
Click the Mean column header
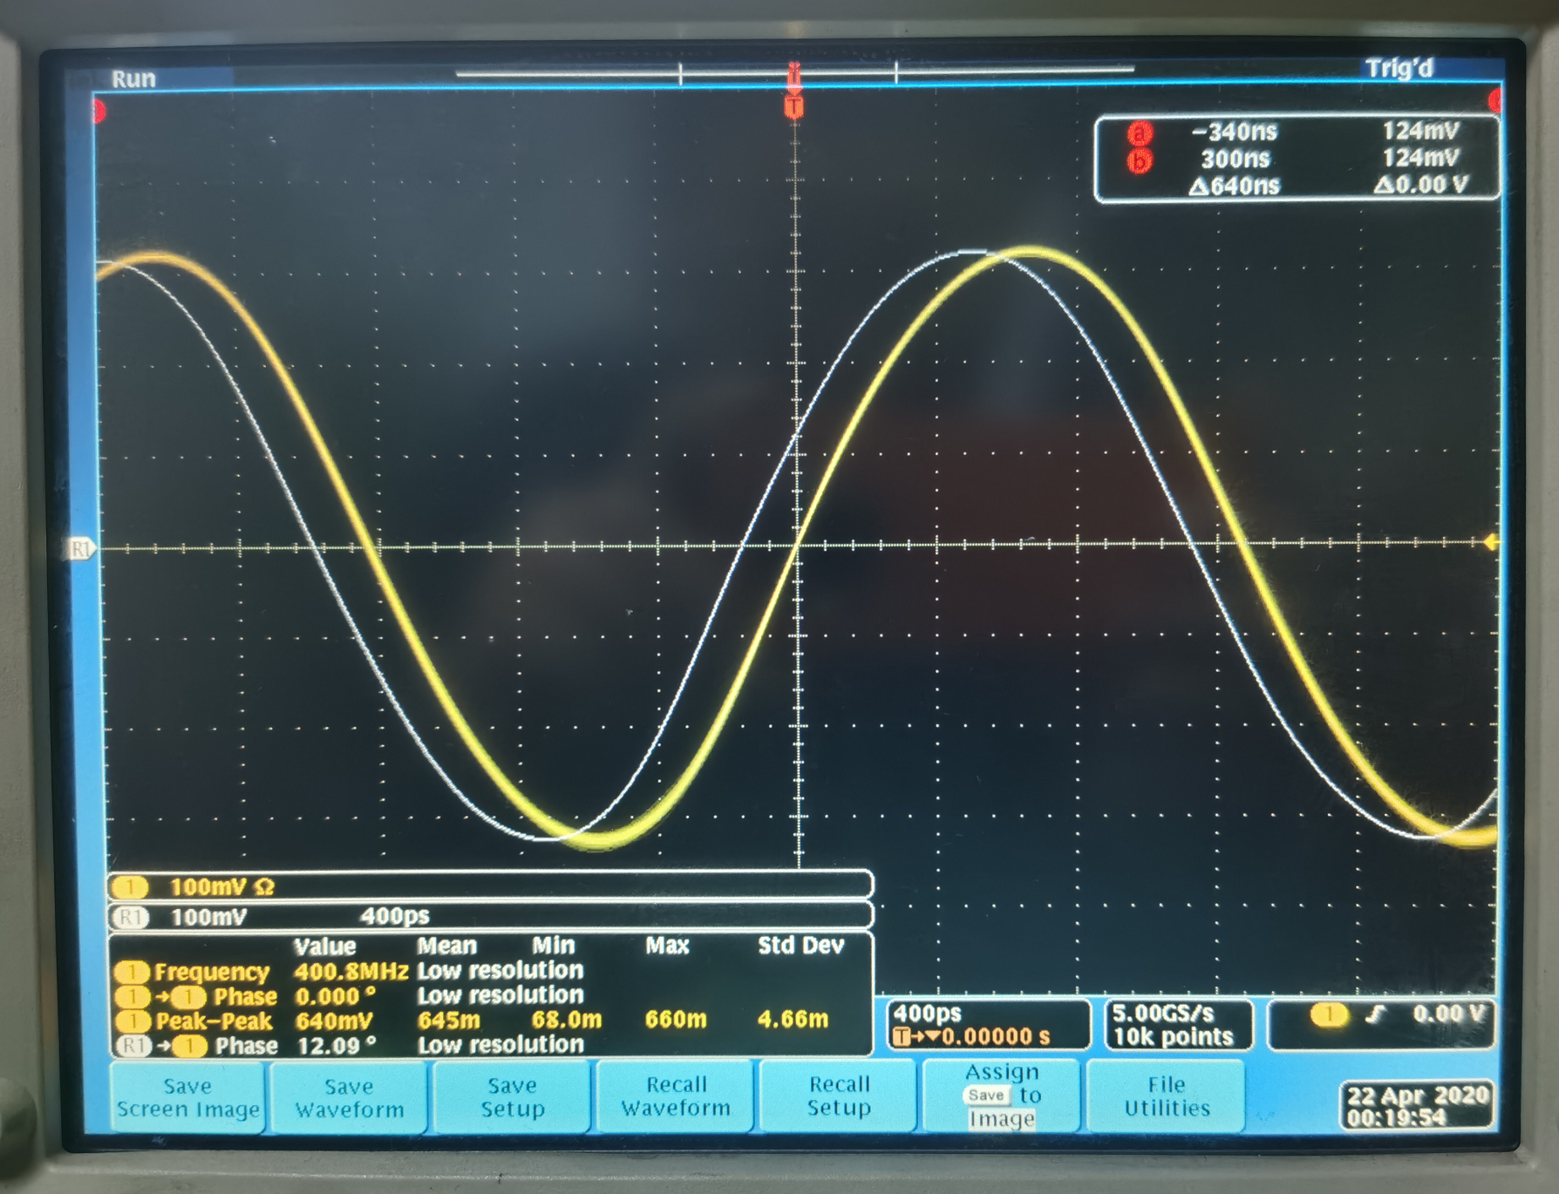coord(447,946)
